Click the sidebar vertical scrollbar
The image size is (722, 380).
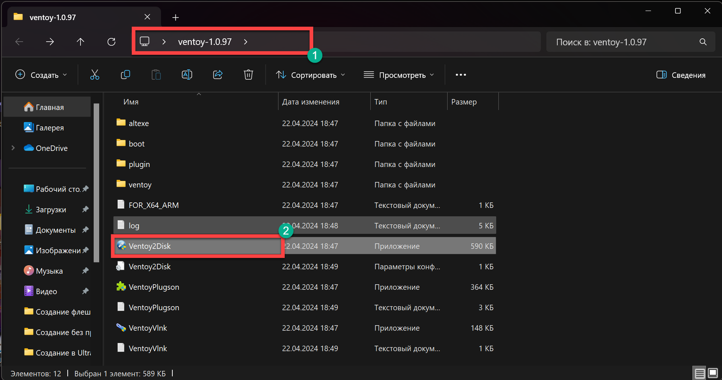96,183
